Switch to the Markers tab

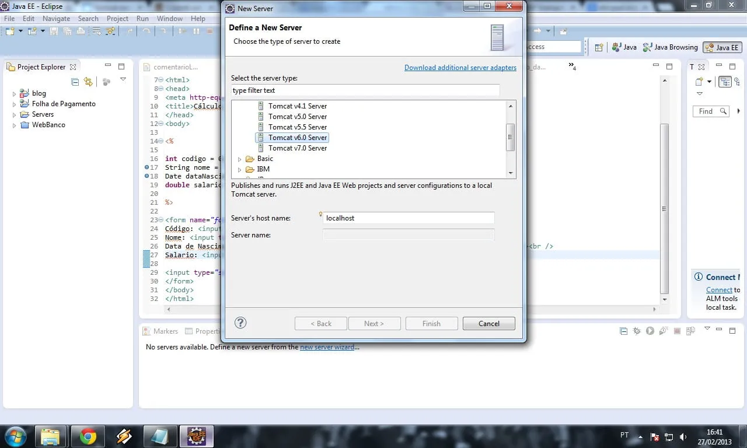point(160,331)
